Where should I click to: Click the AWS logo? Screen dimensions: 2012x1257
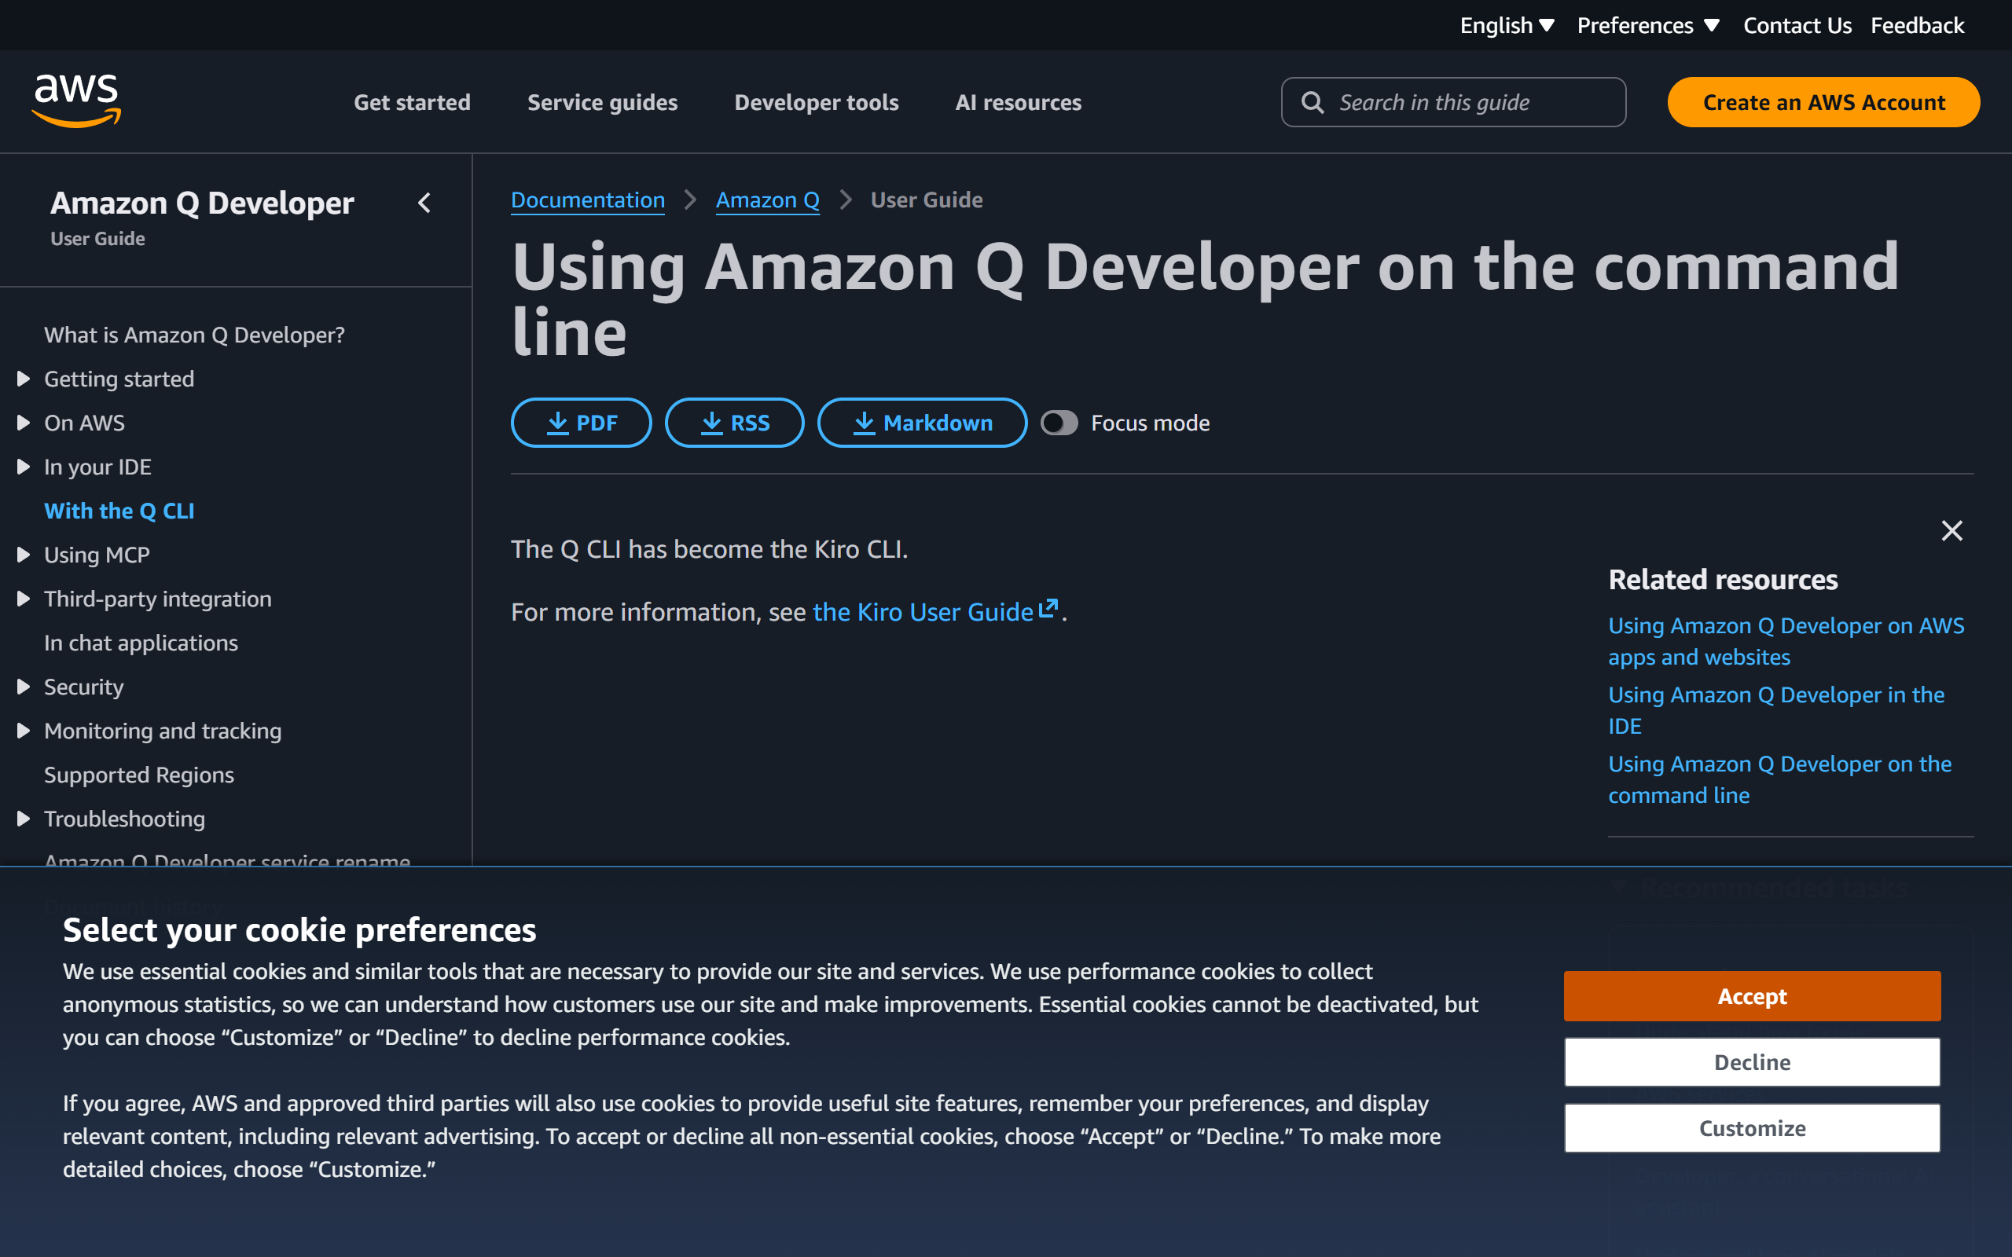(75, 101)
